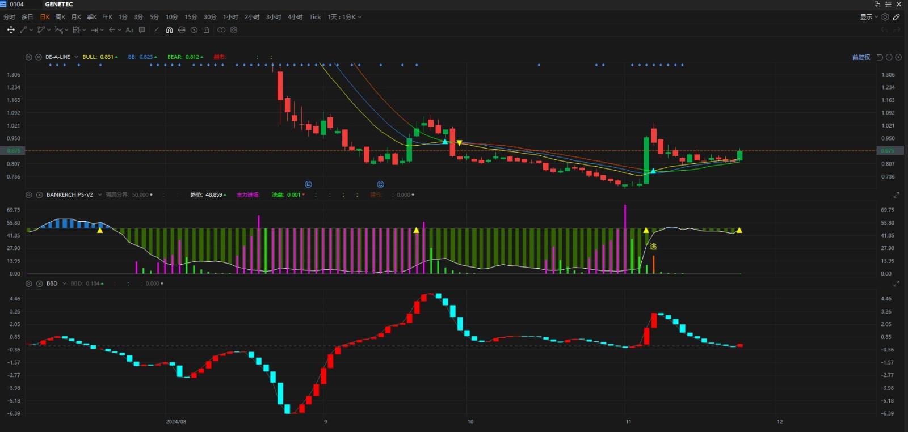Viewport: 908px width, 432px height.
Task: Select the arrow annotation tool
Action: (x=112, y=30)
